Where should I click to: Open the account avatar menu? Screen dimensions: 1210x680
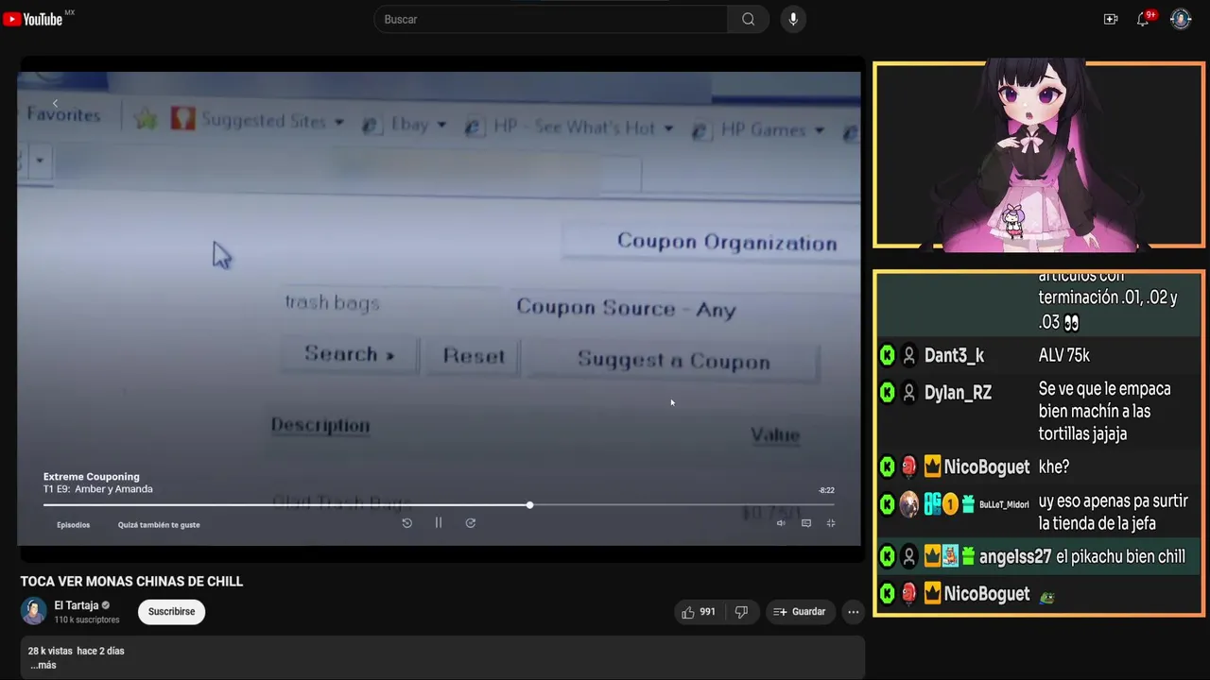(x=1181, y=19)
